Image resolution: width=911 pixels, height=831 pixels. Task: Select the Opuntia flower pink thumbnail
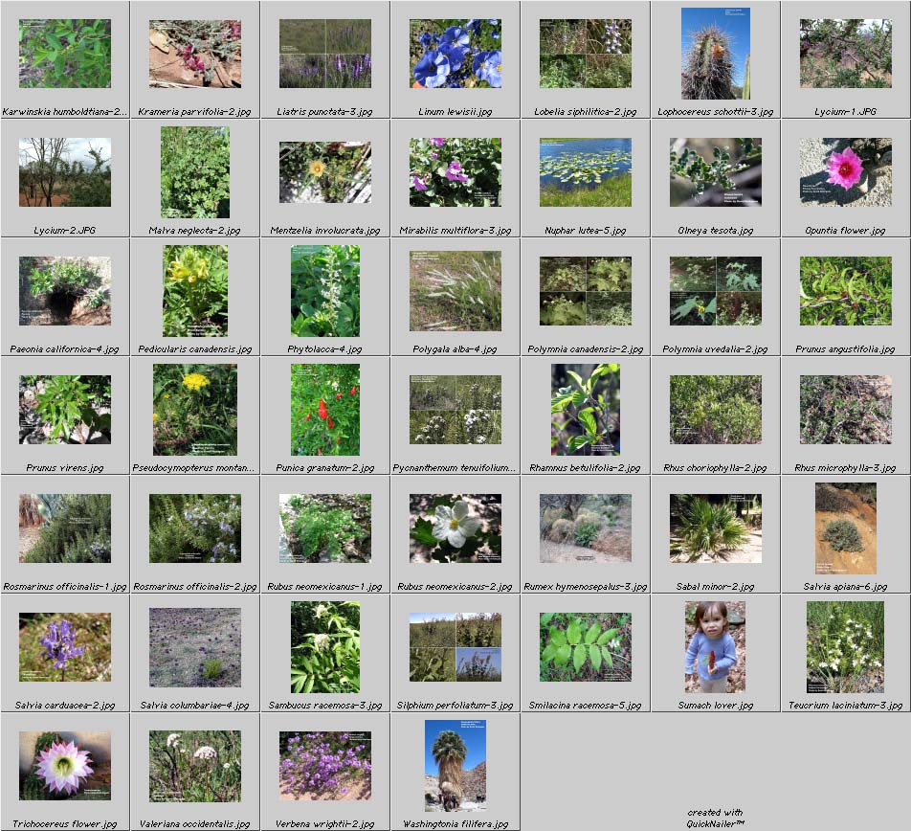pyautogui.click(x=846, y=172)
